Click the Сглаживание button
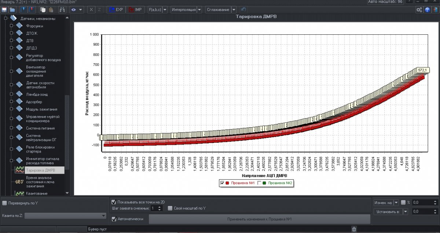440x233 pixels. (218, 10)
